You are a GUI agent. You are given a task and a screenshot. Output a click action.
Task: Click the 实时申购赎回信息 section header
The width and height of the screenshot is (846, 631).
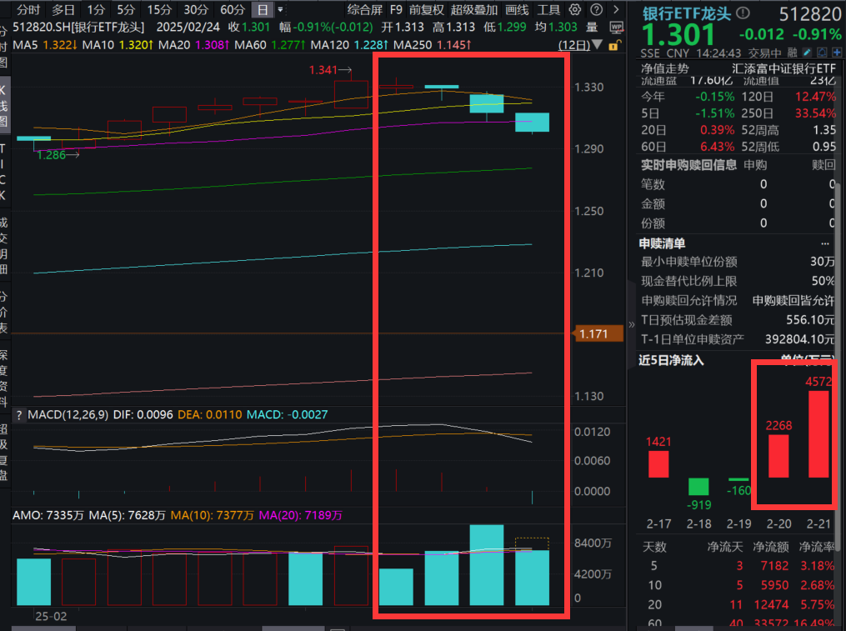pos(688,165)
